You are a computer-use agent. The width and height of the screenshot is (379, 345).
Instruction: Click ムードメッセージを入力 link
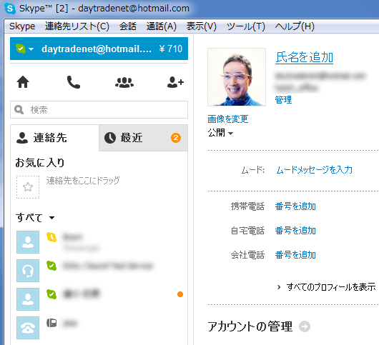(314, 170)
